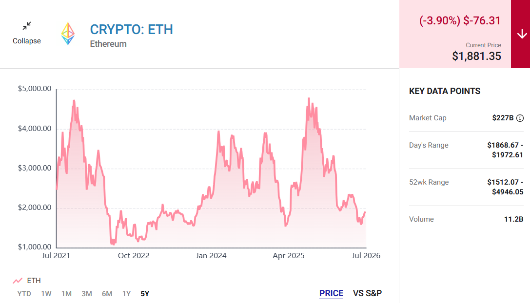This screenshot has height=303, width=530.
Task: Click the 52wk Range value
Action: (x=505, y=187)
